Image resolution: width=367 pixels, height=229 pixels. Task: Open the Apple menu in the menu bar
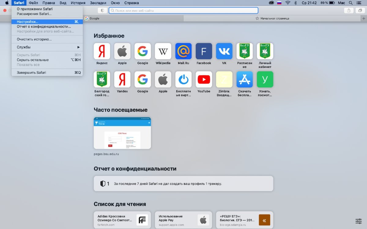(7, 3)
